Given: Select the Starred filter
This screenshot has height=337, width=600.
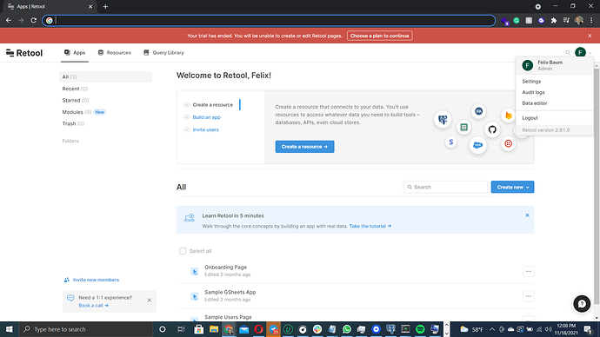Looking at the screenshot, I should click(76, 100).
